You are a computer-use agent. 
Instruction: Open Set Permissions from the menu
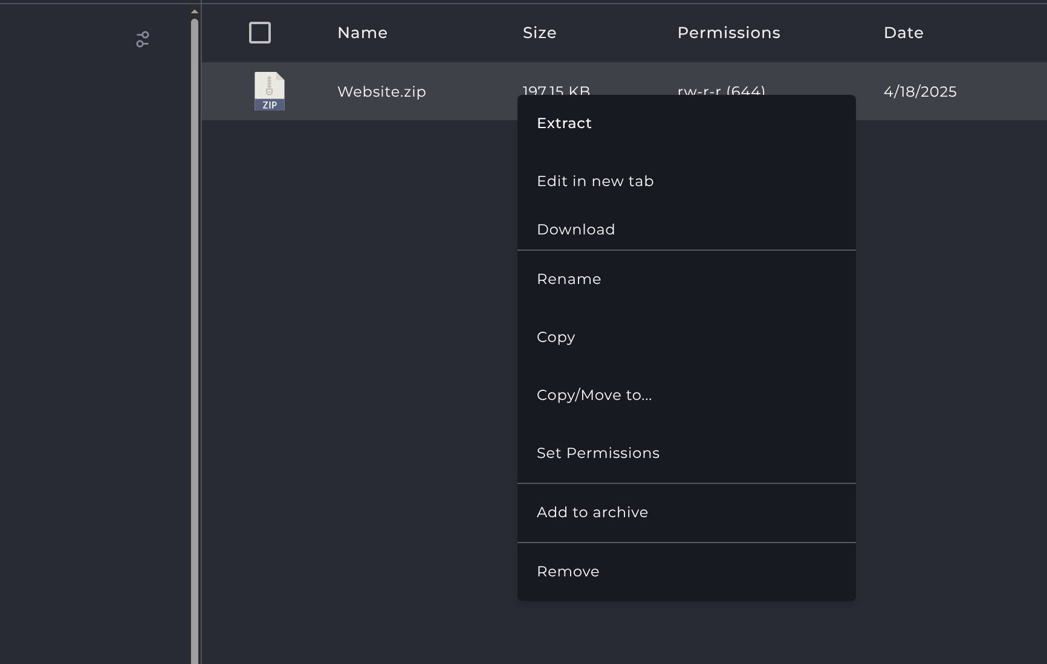tap(598, 453)
